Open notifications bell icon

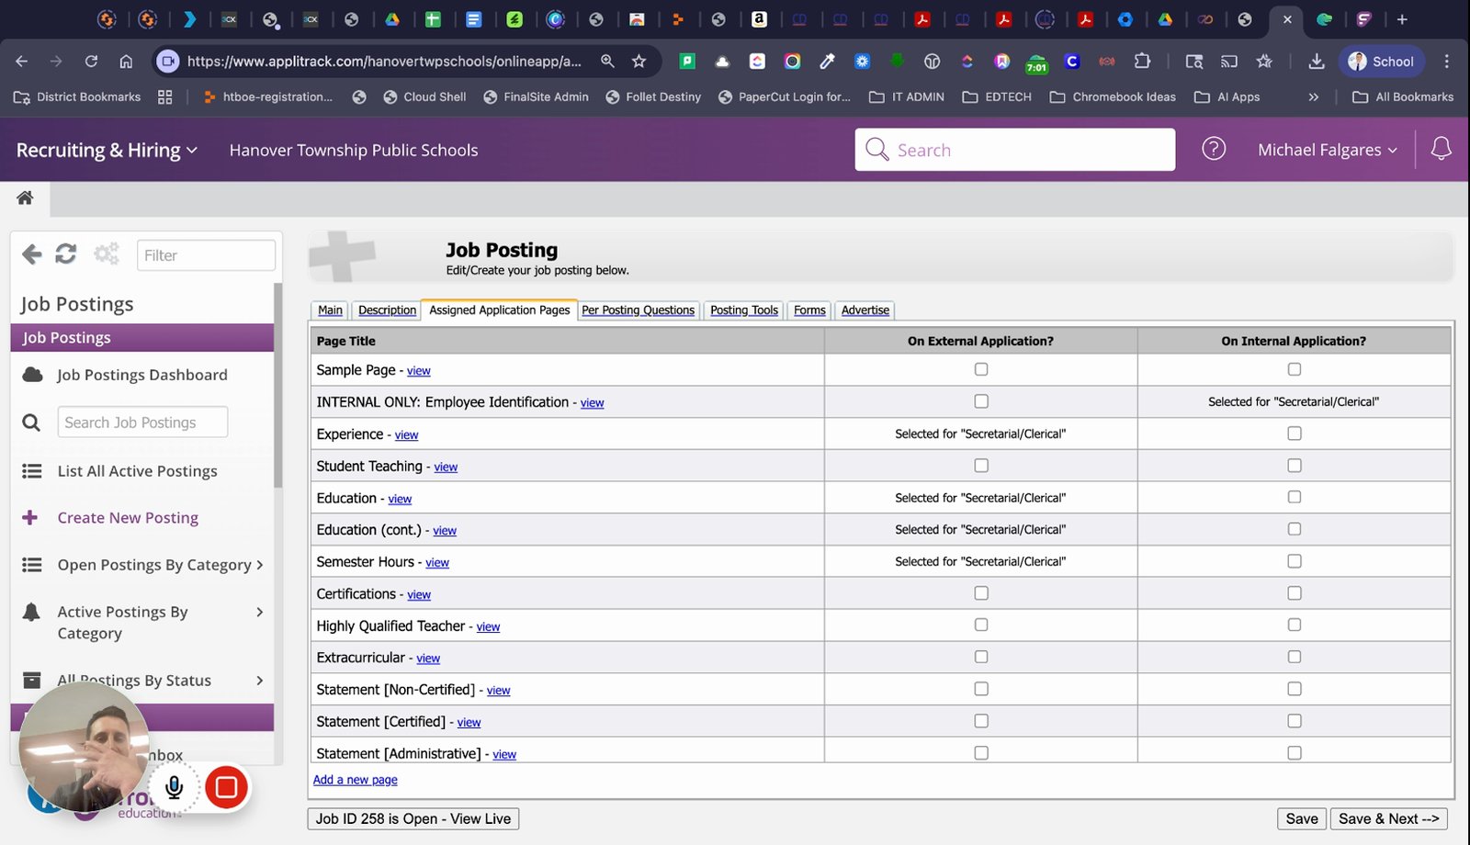pyautogui.click(x=1441, y=149)
